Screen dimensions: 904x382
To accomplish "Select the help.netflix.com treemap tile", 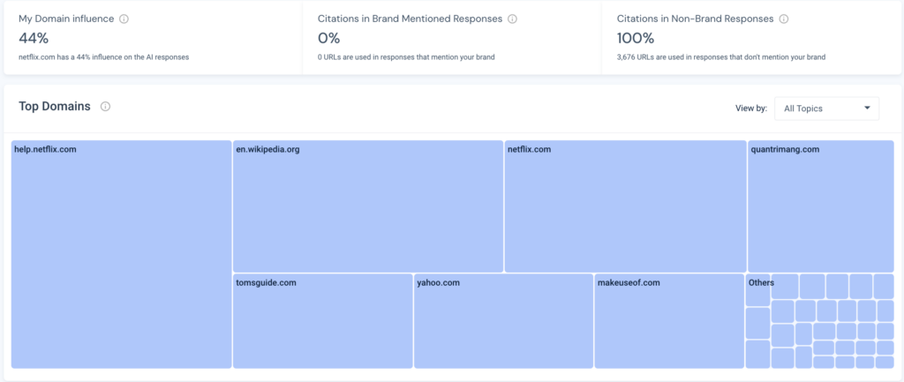I will 121,254.
